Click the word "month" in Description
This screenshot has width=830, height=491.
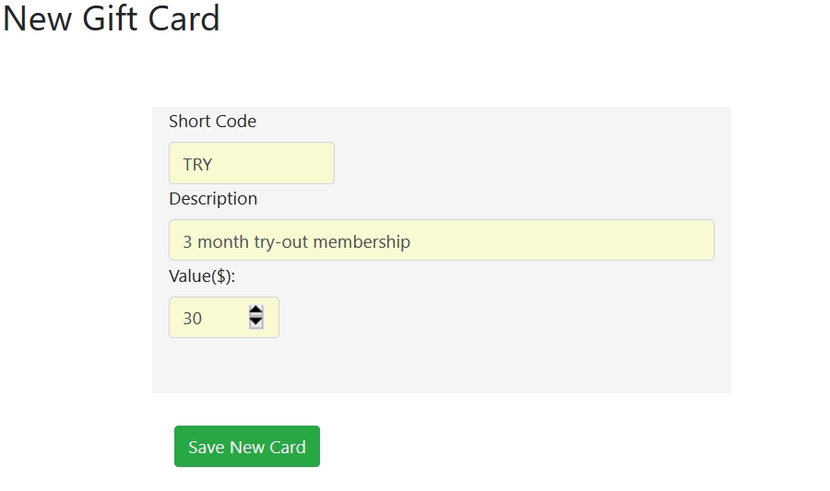tap(223, 242)
